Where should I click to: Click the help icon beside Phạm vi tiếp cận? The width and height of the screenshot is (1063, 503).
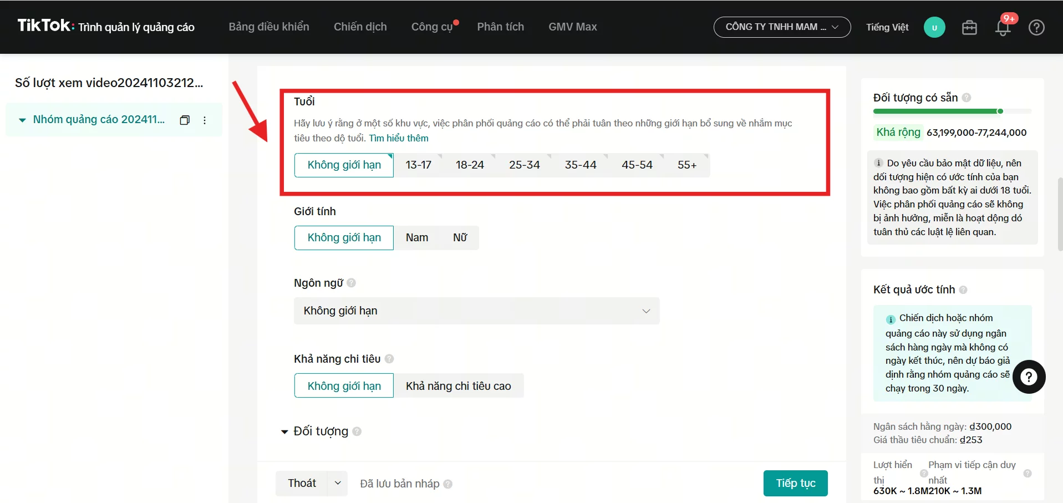(x=1028, y=473)
